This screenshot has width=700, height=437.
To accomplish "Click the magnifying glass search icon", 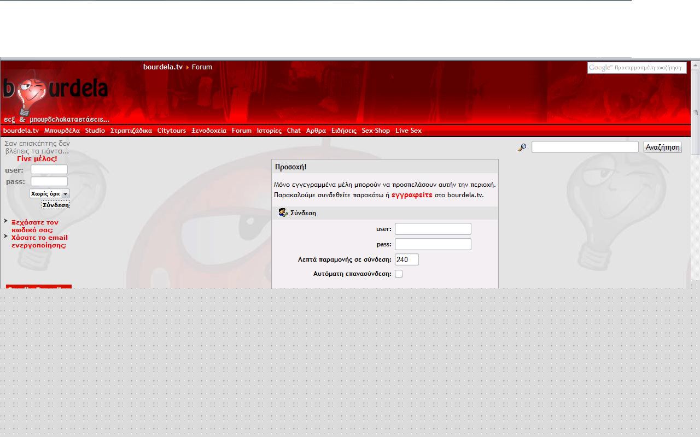I will (522, 147).
